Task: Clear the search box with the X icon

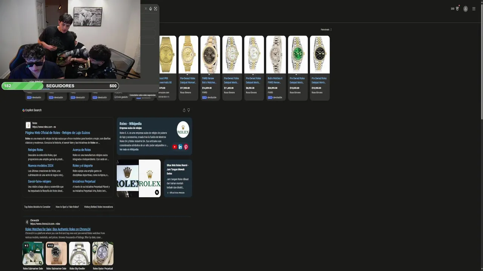Action: [x=146, y=9]
